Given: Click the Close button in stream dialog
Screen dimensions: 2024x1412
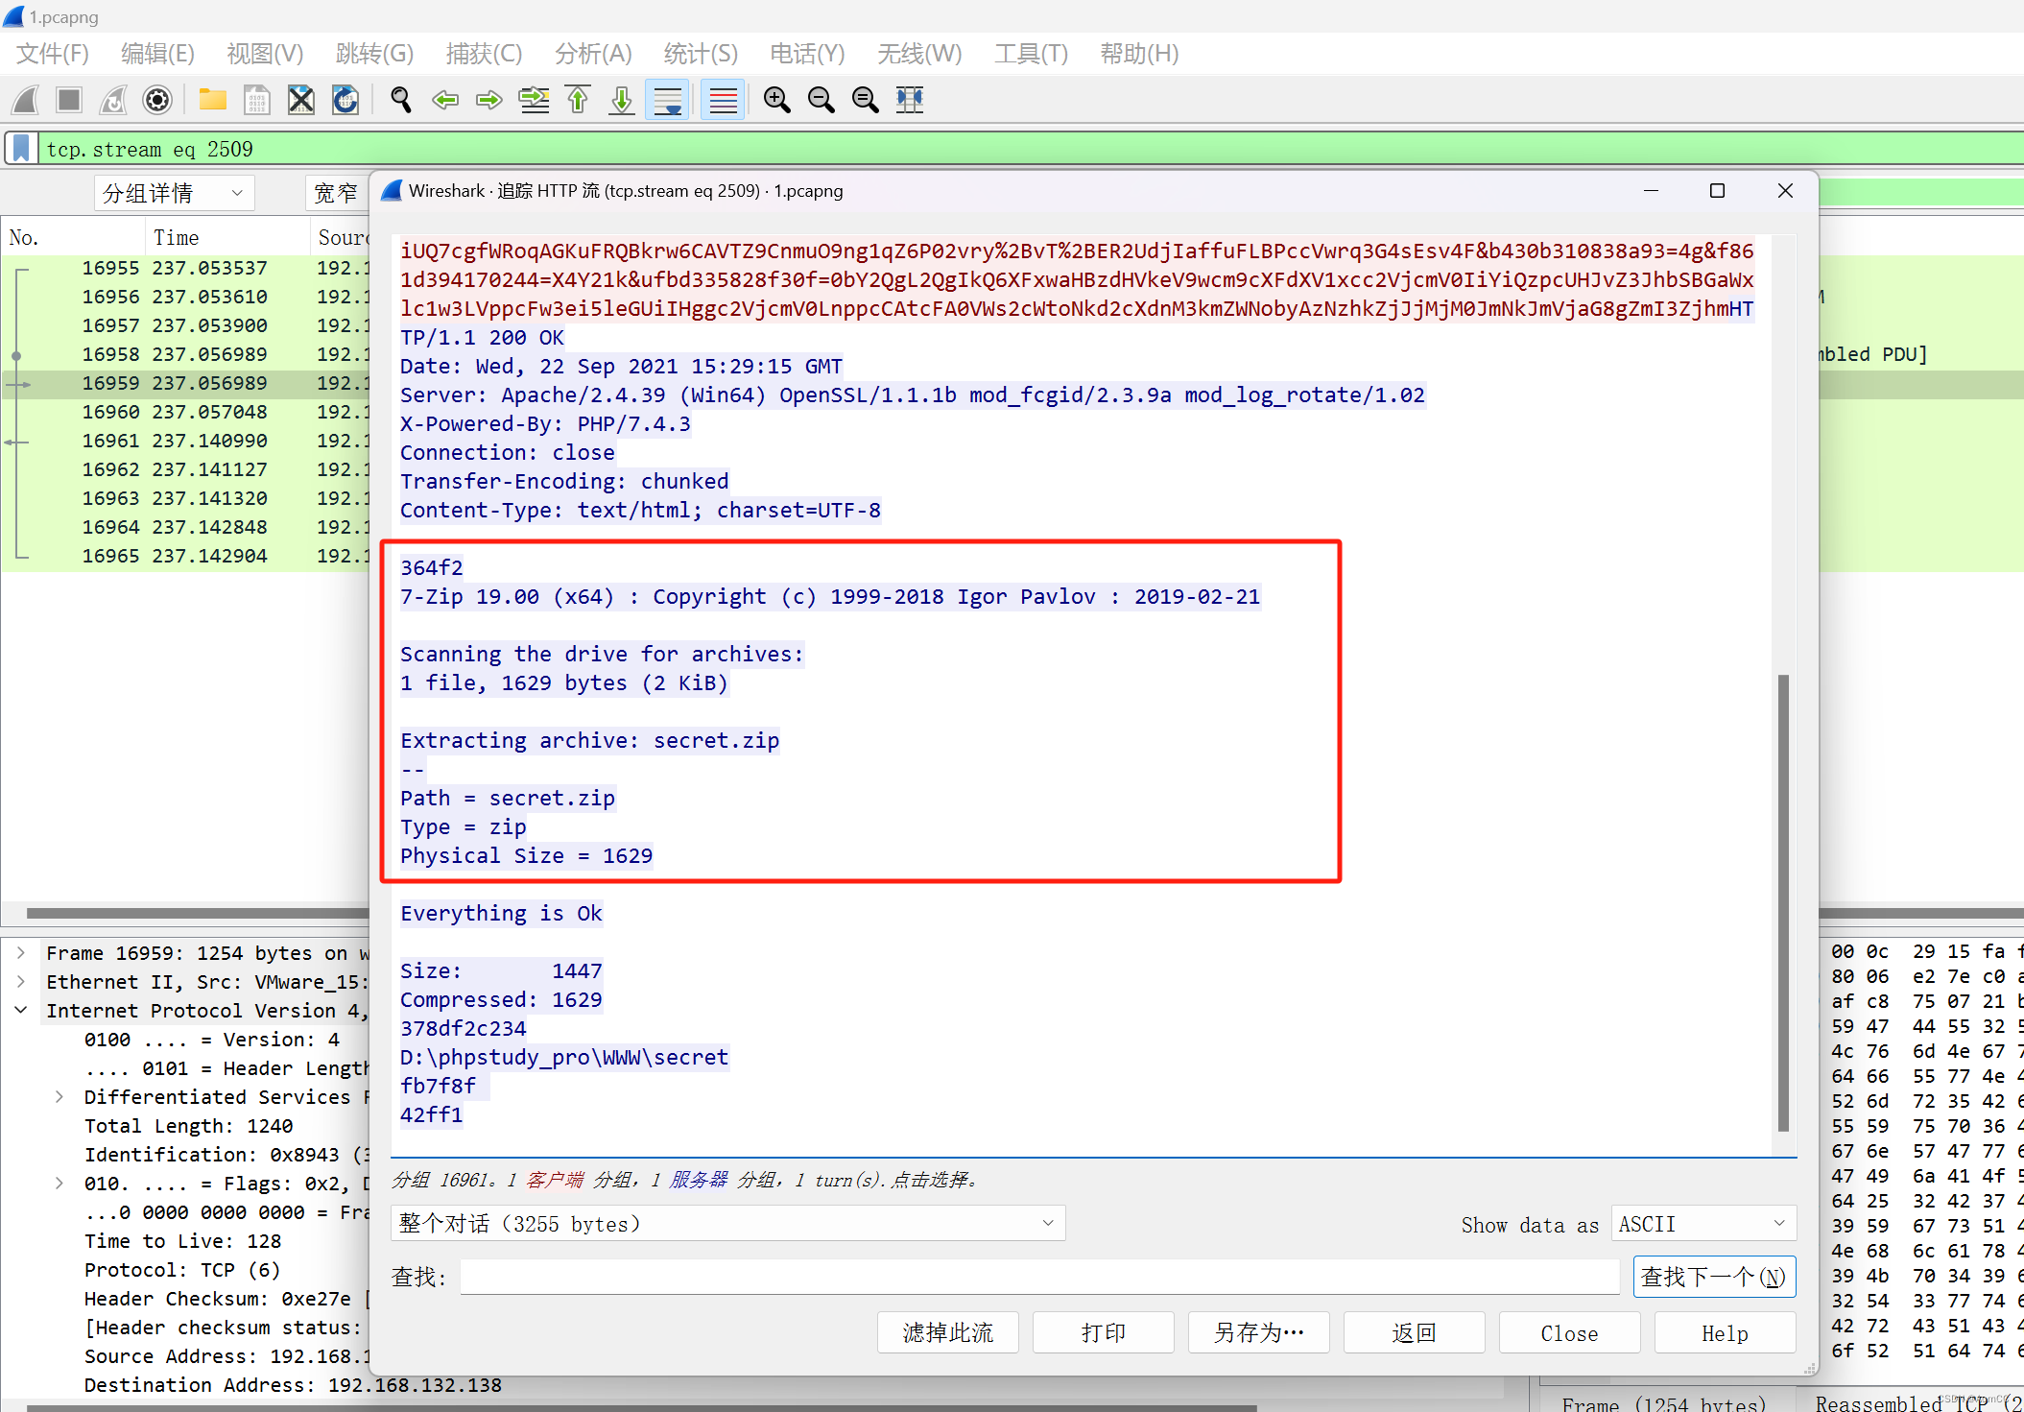Looking at the screenshot, I should click(x=1570, y=1332).
